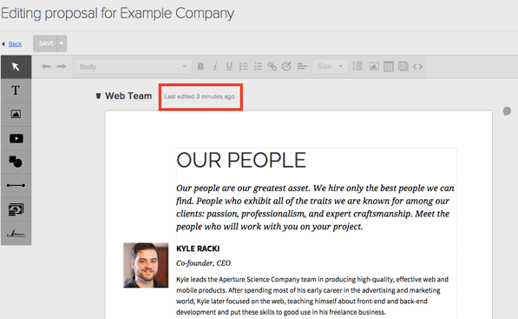Toggle italic formatting

click(215, 67)
